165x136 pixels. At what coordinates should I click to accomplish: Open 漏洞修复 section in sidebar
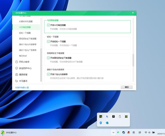click(23, 75)
